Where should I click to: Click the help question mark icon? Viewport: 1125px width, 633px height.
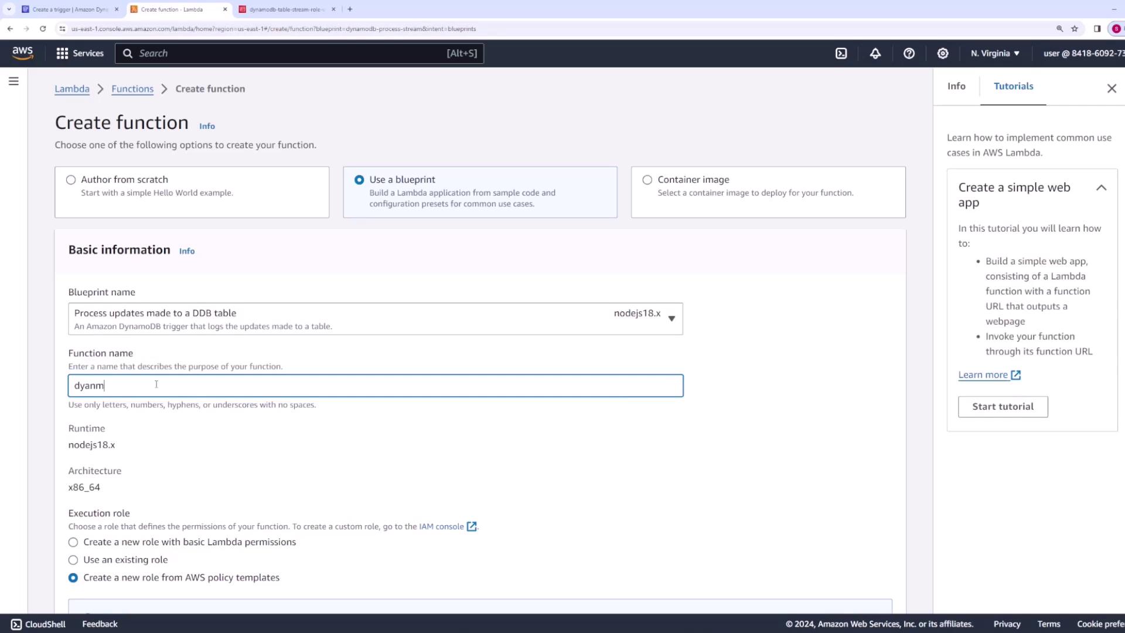(x=909, y=53)
